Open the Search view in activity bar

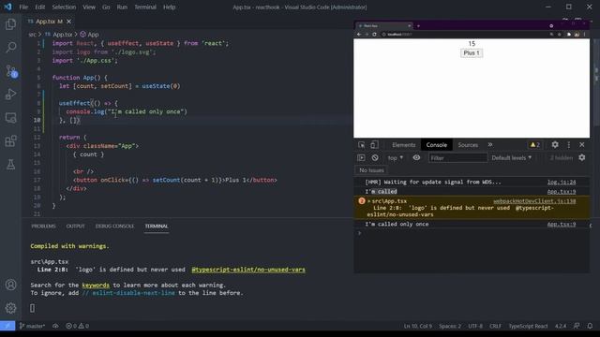(10, 48)
